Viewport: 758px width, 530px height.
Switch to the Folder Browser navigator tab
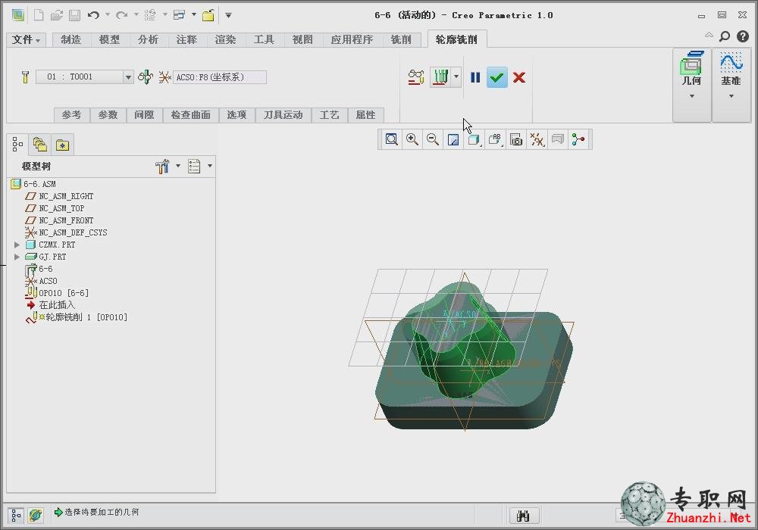coord(39,145)
